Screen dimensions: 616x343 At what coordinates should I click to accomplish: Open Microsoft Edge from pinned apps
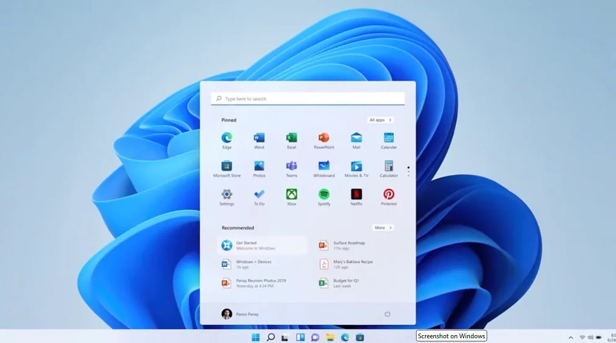pyautogui.click(x=226, y=138)
